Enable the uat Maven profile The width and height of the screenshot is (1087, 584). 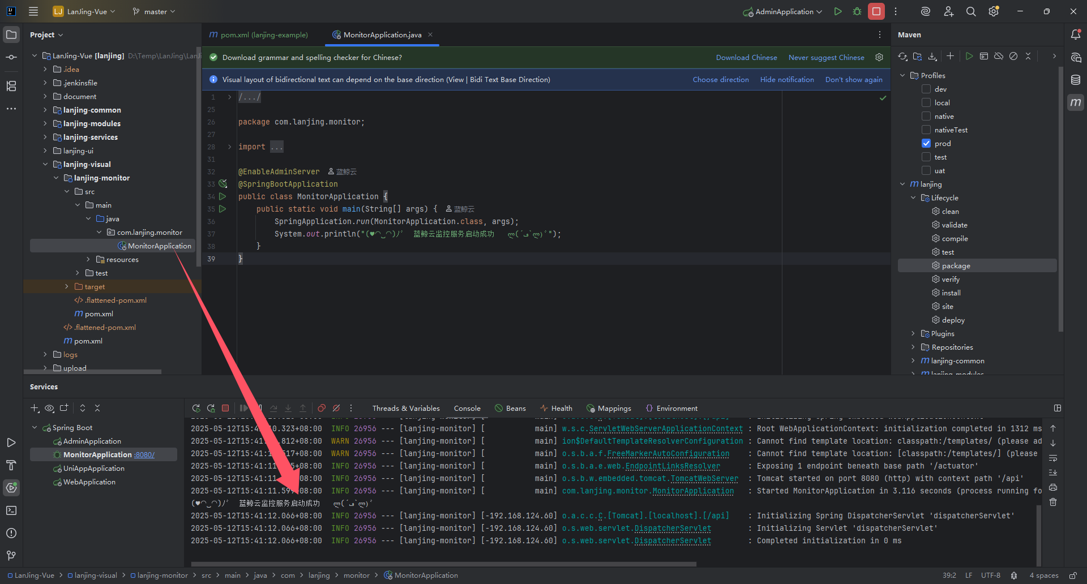click(x=926, y=170)
